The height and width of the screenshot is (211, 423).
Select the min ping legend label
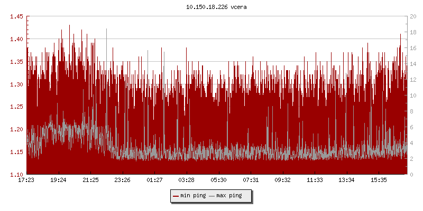[x=194, y=196]
